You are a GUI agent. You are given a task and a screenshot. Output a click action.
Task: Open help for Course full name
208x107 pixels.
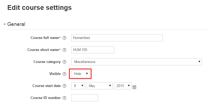coord(64,38)
